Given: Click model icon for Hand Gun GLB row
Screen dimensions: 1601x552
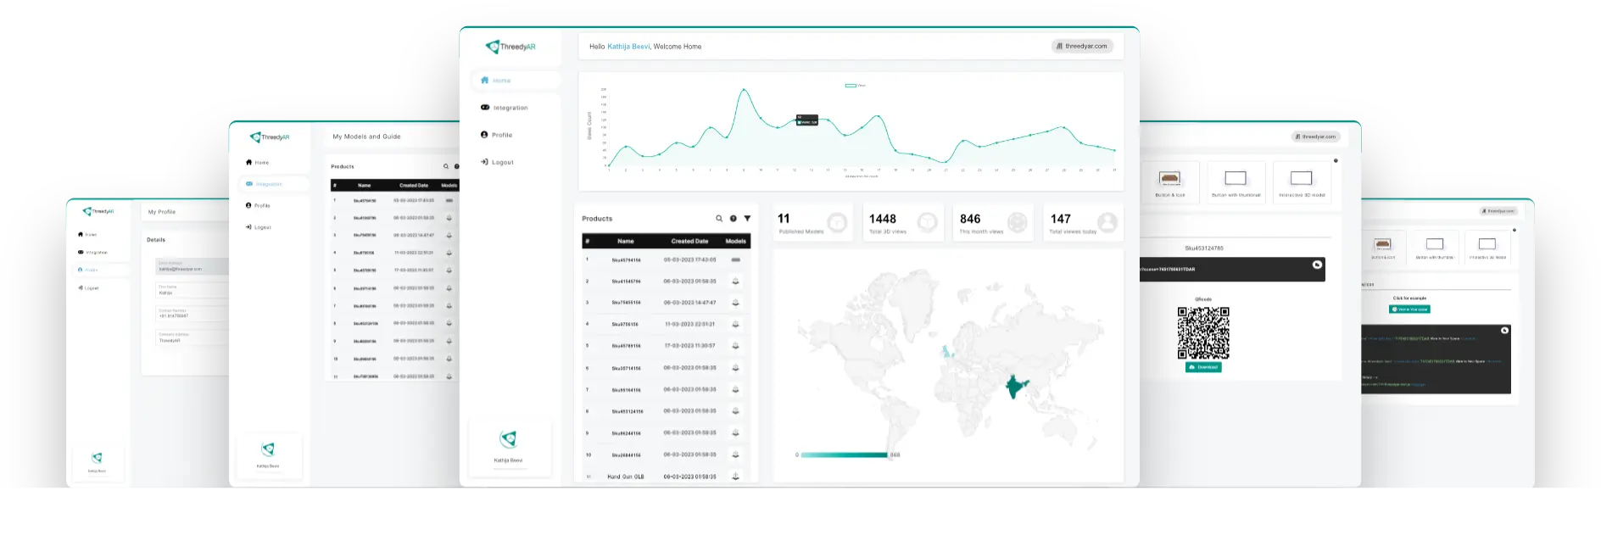Looking at the screenshot, I should [x=735, y=477].
